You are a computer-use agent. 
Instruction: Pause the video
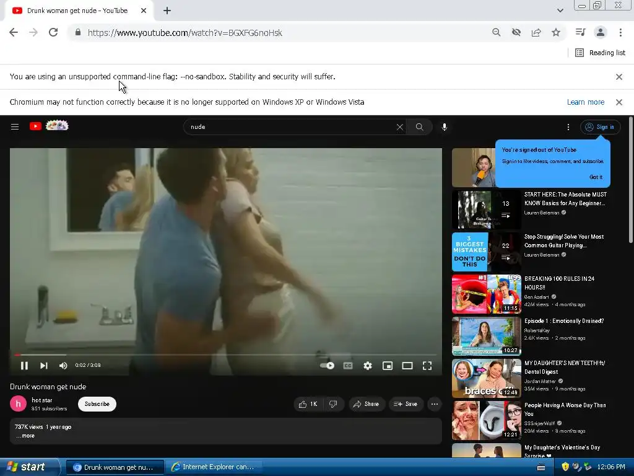(24, 366)
